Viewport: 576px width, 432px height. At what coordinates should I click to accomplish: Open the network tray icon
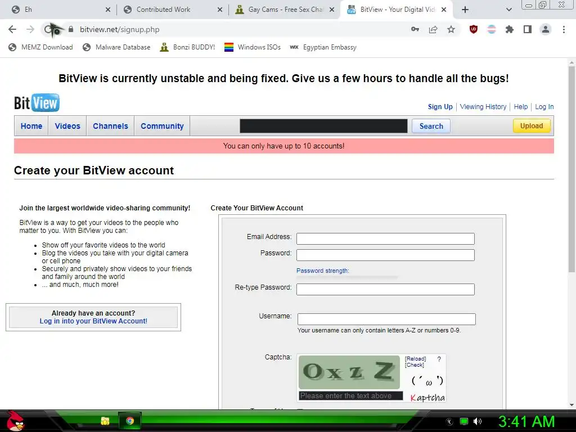[x=464, y=421]
